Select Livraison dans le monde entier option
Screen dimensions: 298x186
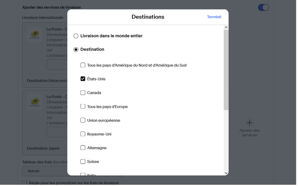[76, 36]
